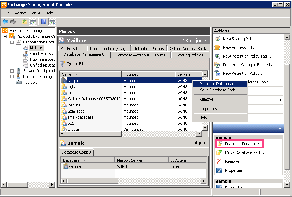
Task: Switch to the Retention Policy Tags tab
Action: [x=109, y=49]
